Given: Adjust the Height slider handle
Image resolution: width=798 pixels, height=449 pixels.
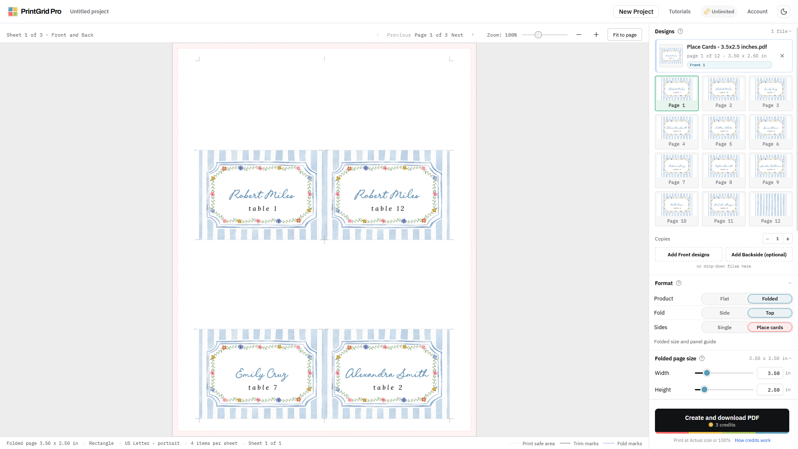Looking at the screenshot, I should 704,390.
